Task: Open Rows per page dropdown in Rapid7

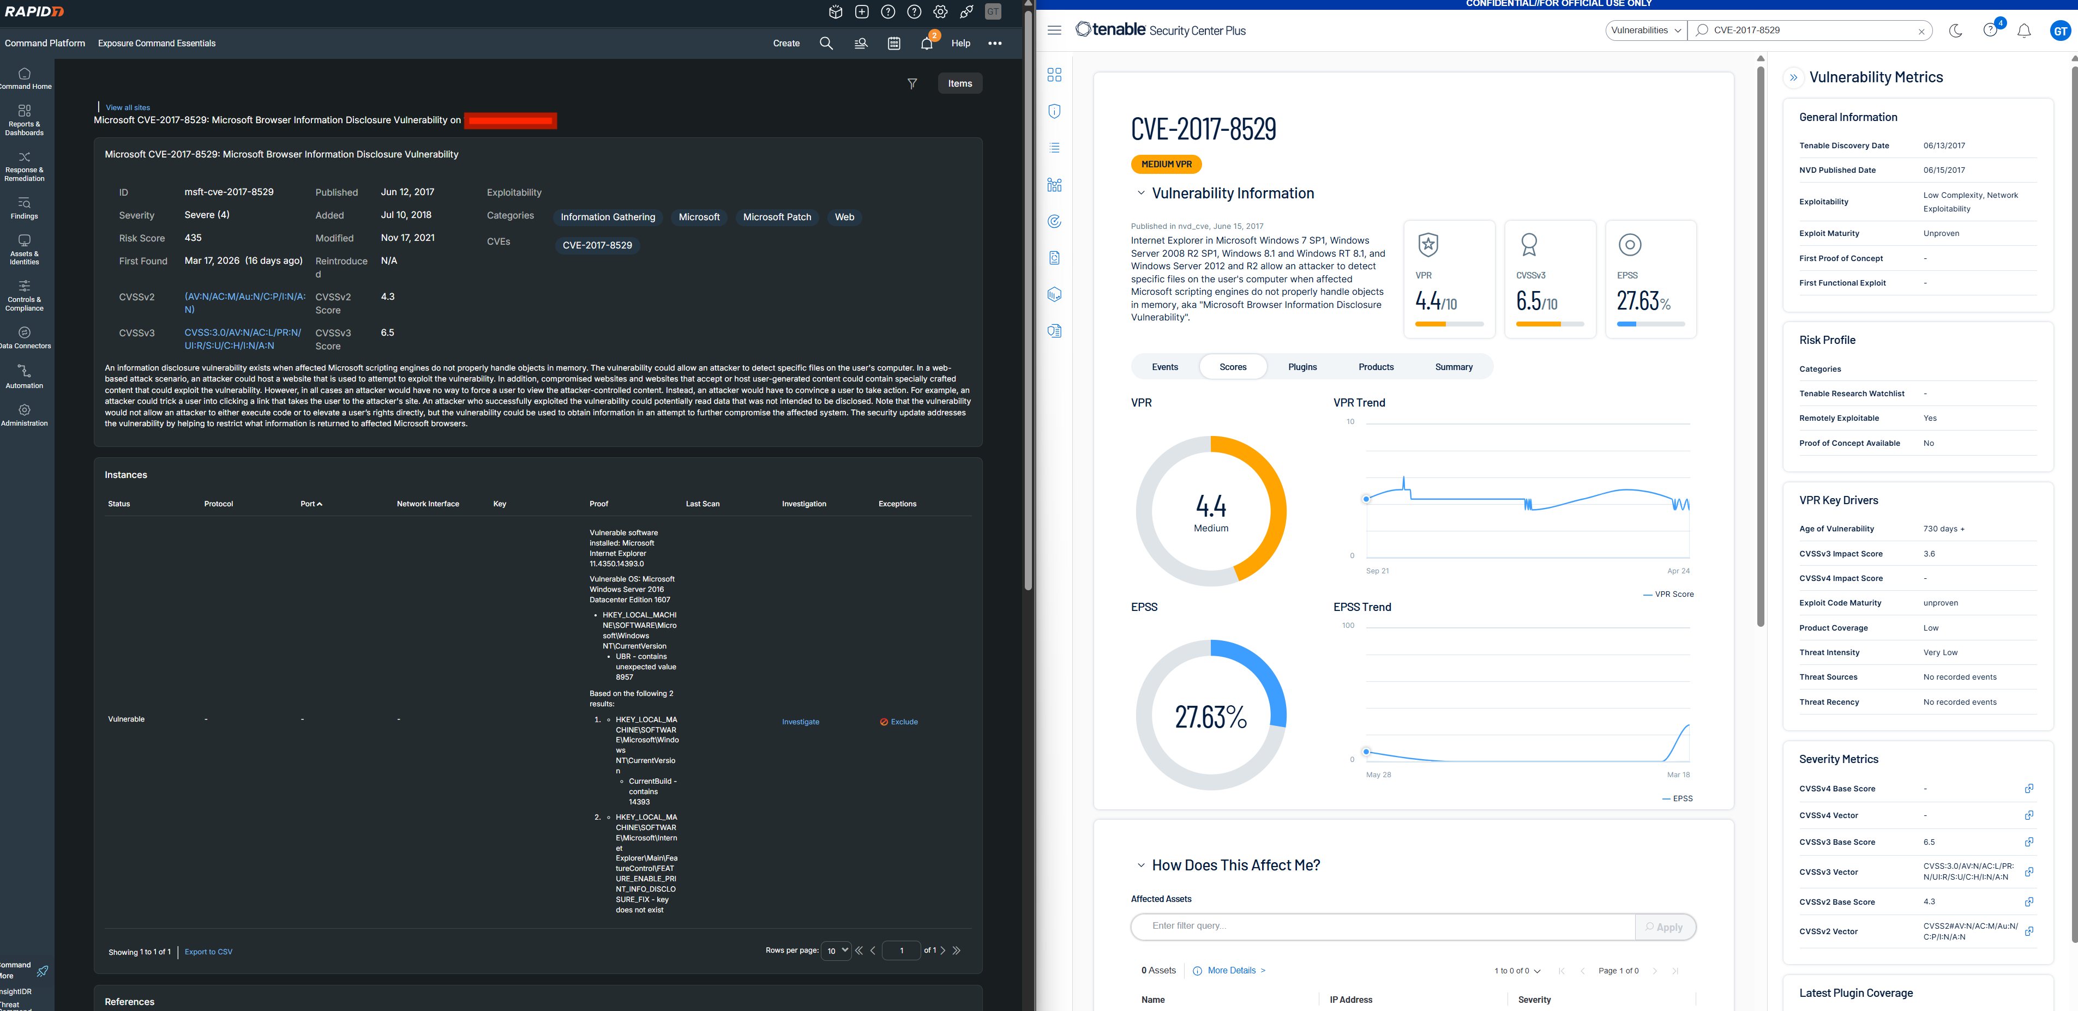Action: (x=837, y=951)
